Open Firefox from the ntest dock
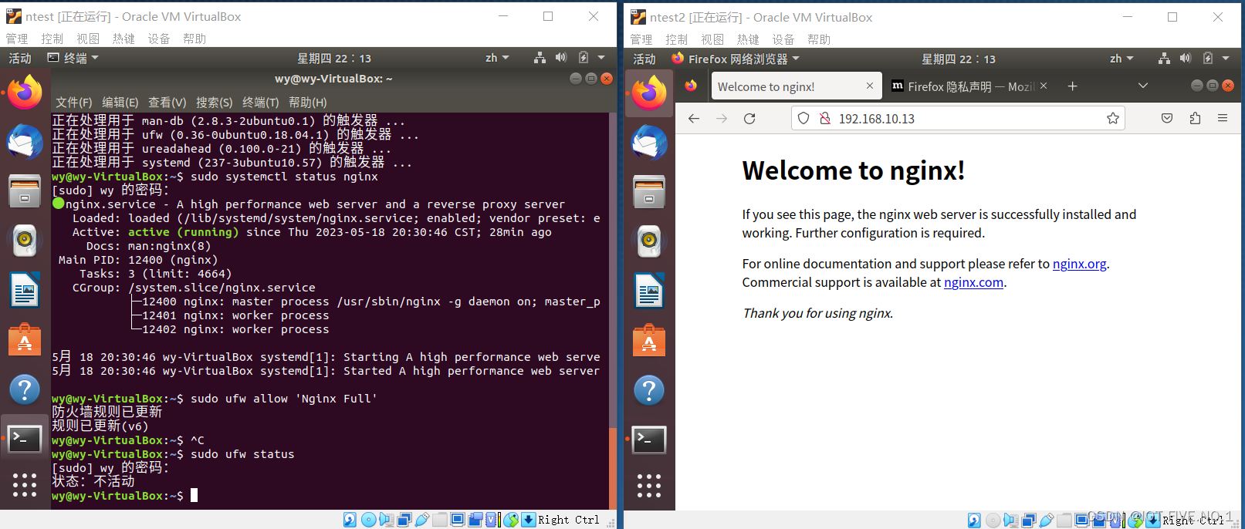 click(x=25, y=93)
